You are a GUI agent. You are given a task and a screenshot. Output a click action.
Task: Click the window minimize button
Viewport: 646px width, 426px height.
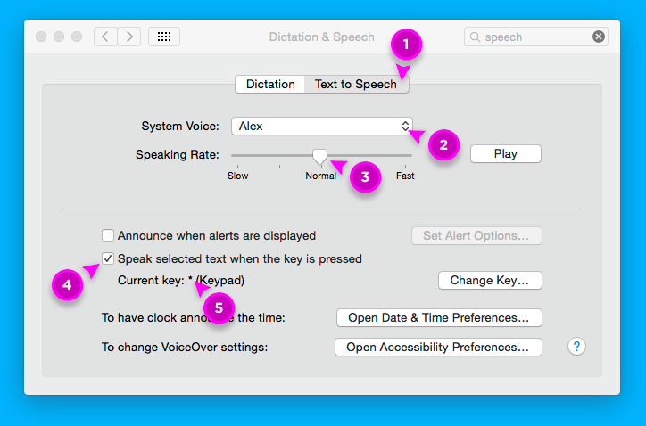click(x=59, y=37)
